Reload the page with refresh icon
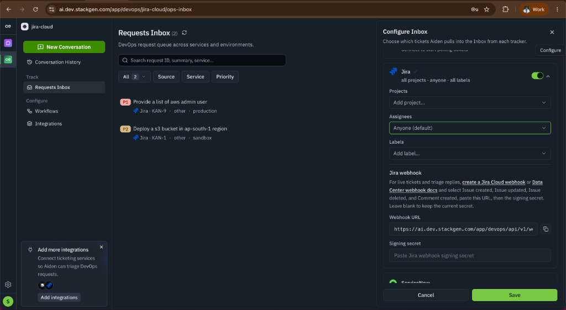 35,9
